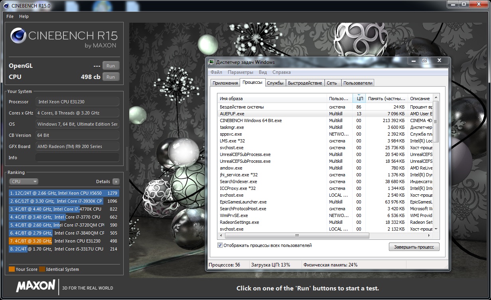The width and height of the screenshot is (491, 300).
Task: Click the Завершить процесс button
Action: pyautogui.click(x=414, y=247)
